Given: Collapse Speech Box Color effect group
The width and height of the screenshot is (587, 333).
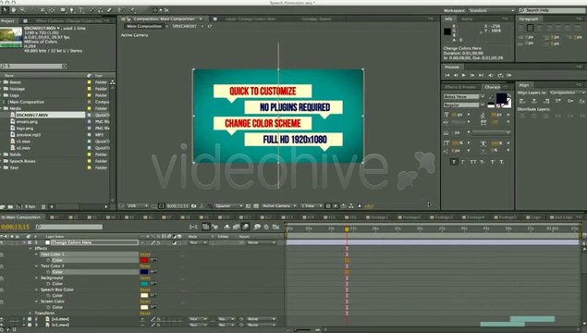Looking at the screenshot, I should (37, 290).
